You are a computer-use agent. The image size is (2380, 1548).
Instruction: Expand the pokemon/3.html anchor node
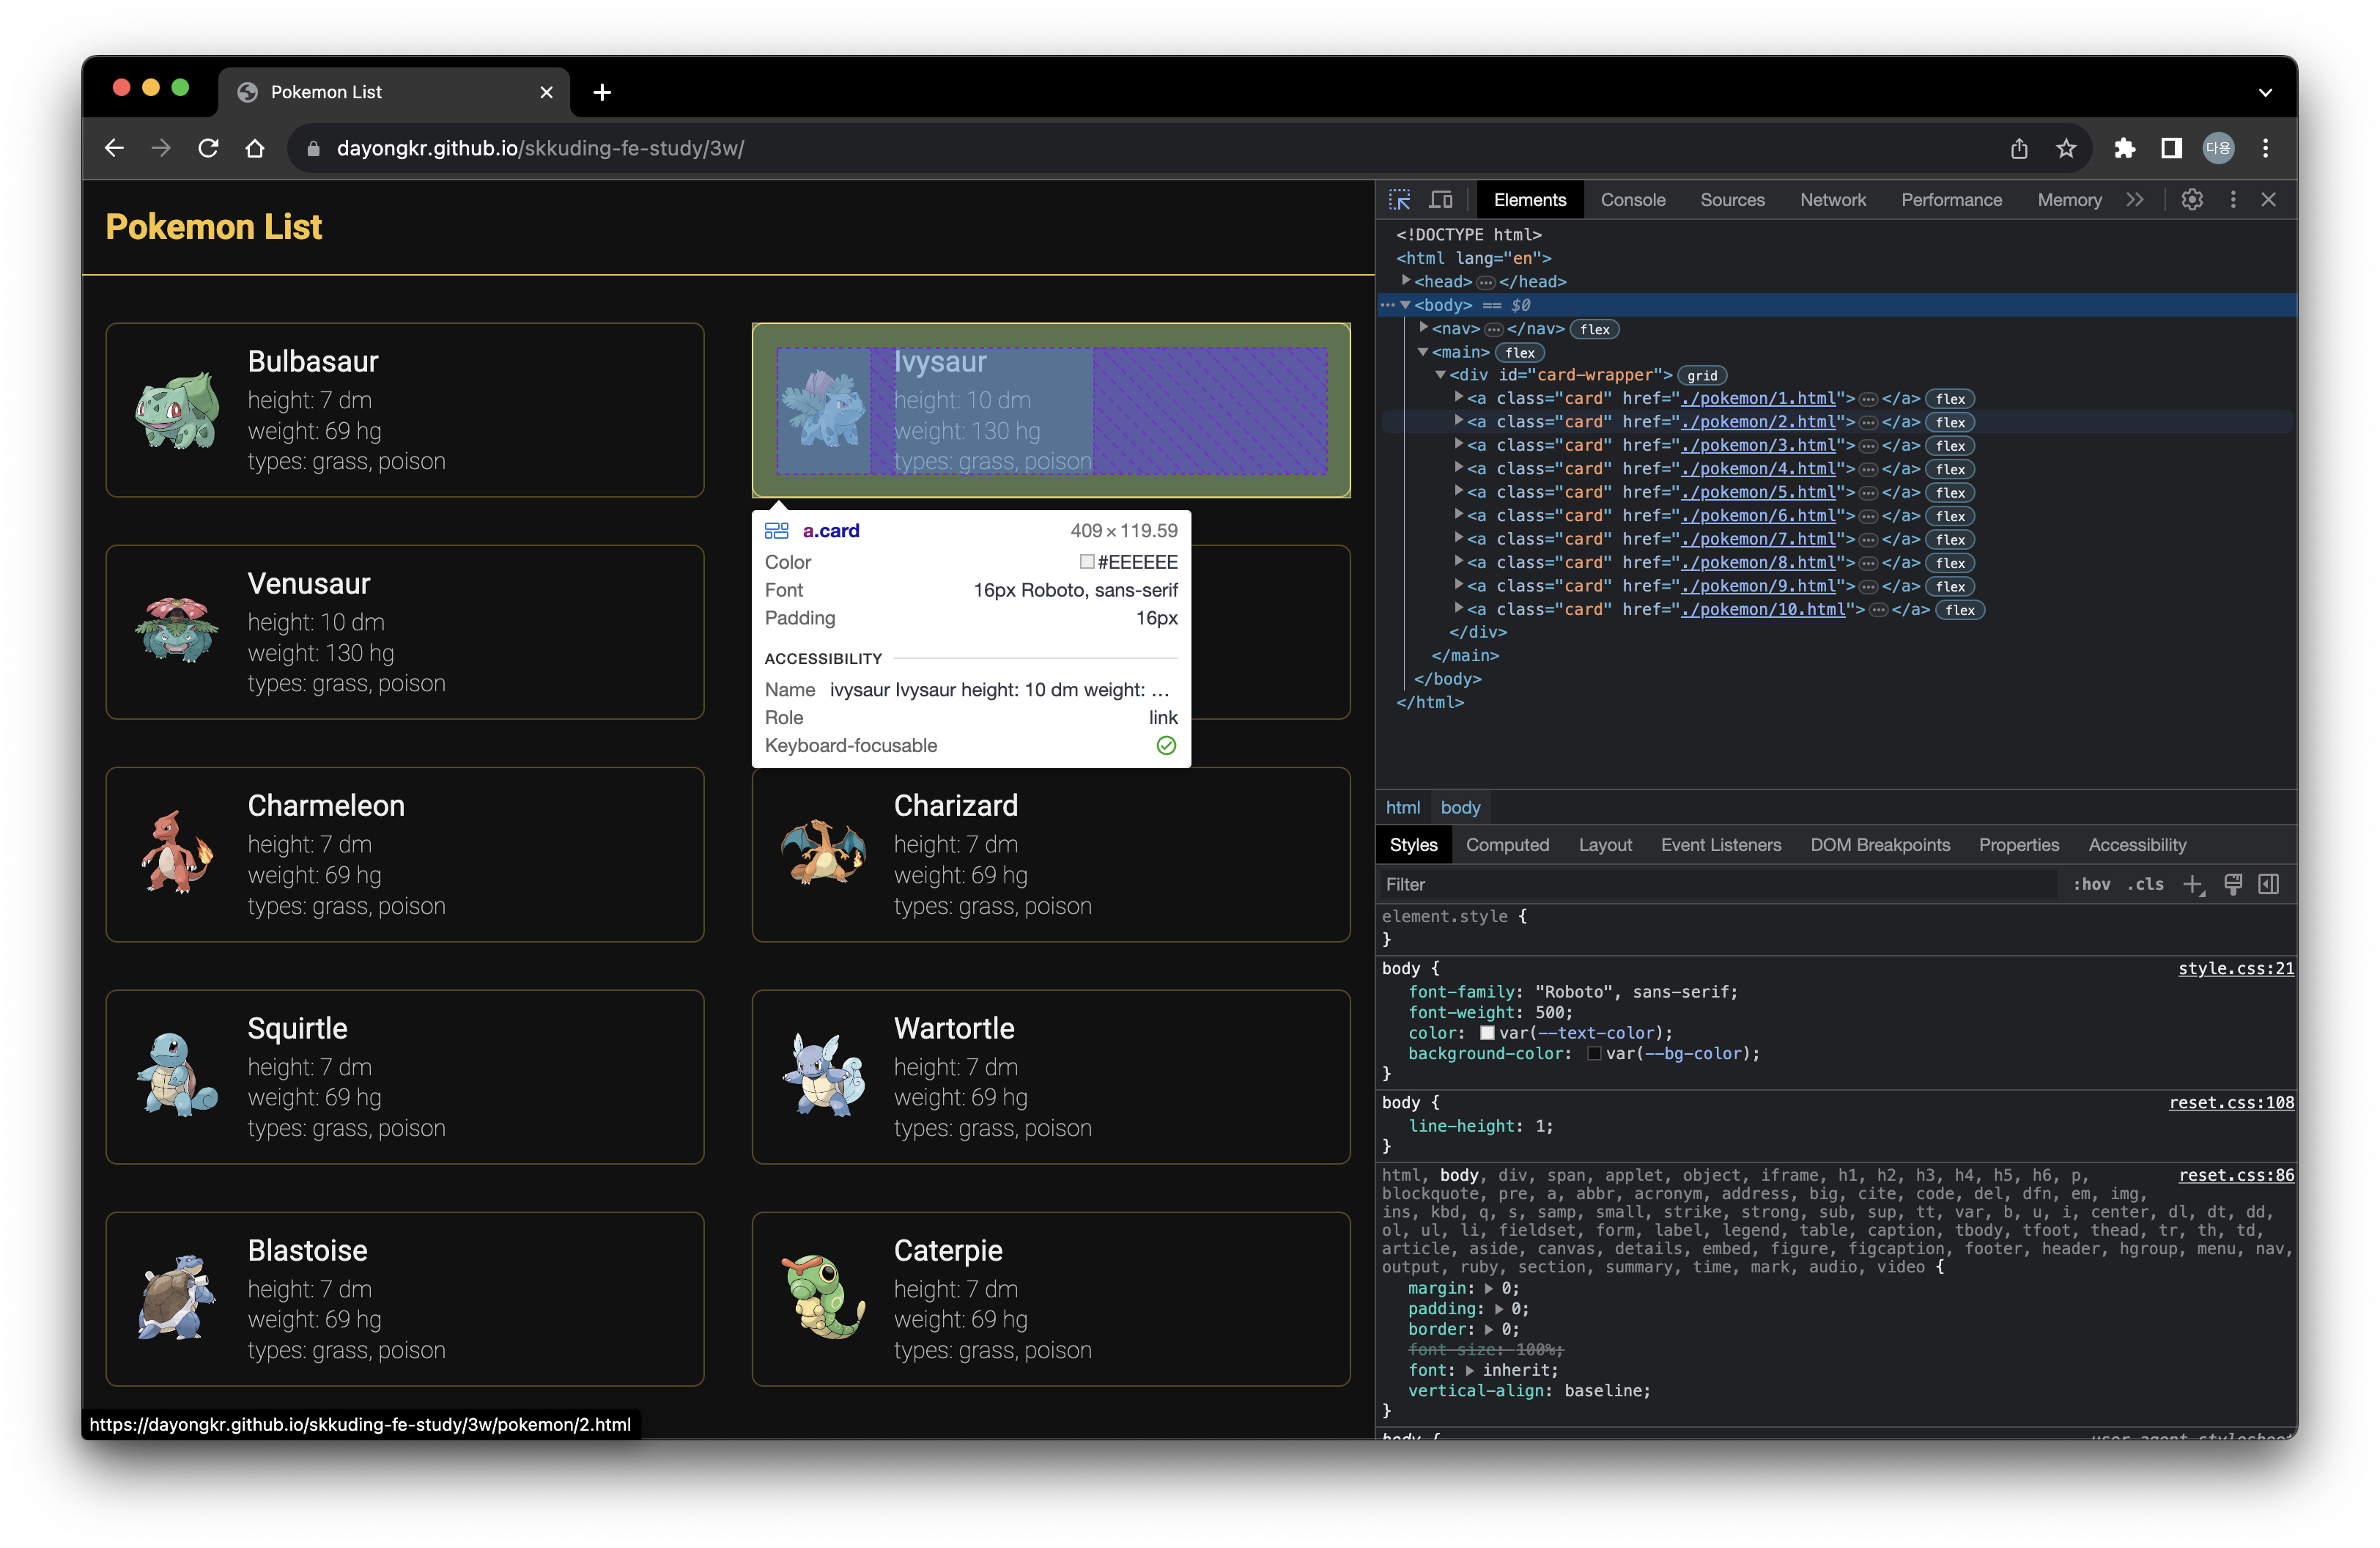click(x=1459, y=445)
